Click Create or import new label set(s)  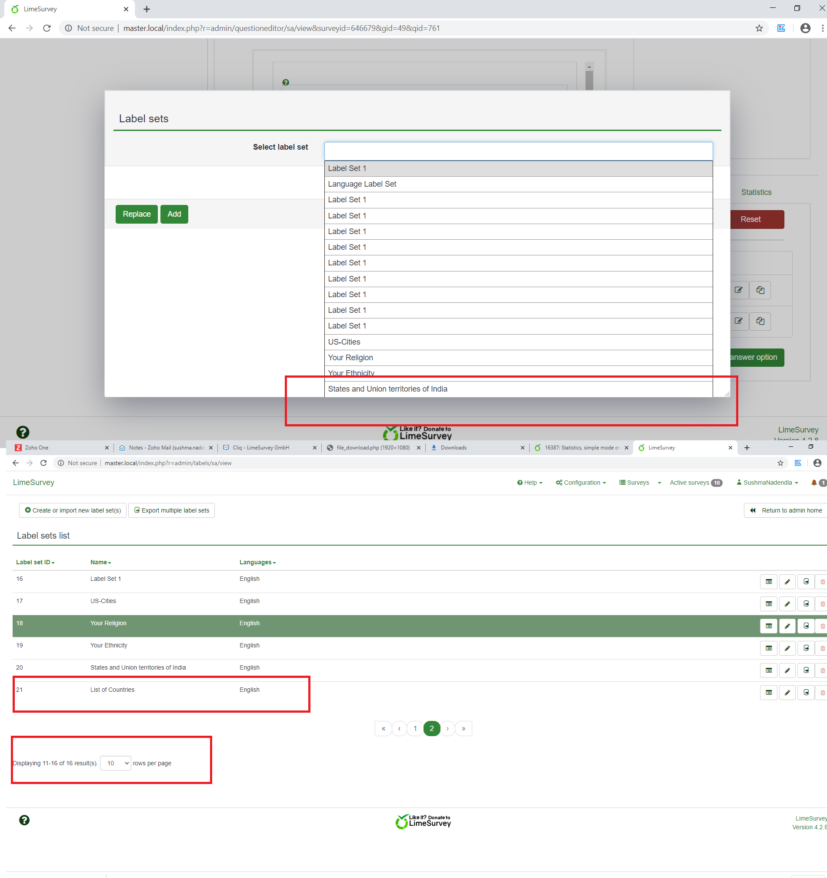point(73,510)
